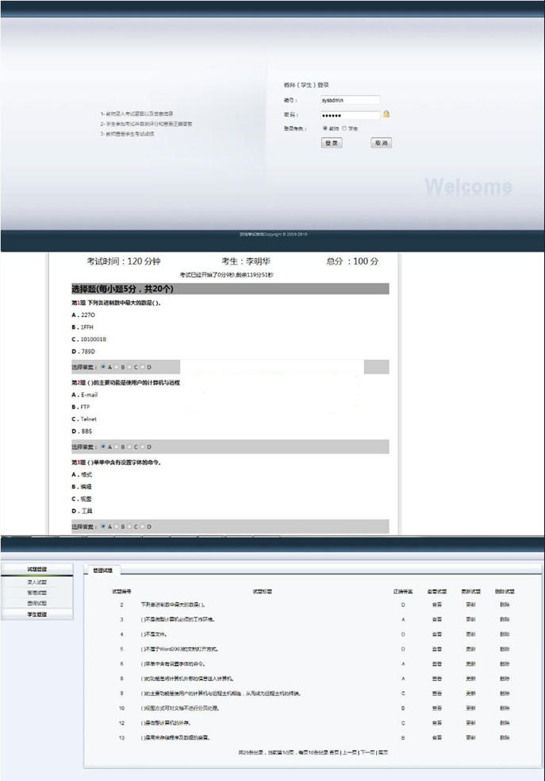Click the 试题编号 column header
This screenshot has height=781, width=545.
121,592
